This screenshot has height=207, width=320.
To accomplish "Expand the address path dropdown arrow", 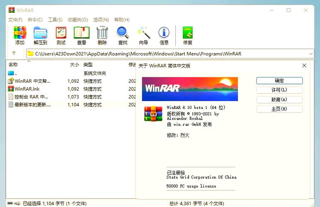I will [311, 54].
